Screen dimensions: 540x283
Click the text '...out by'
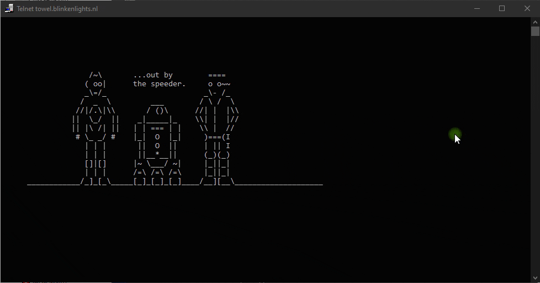click(153, 75)
